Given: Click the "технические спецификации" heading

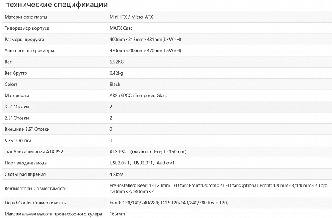Looking at the screenshot, I should coord(57,5).
